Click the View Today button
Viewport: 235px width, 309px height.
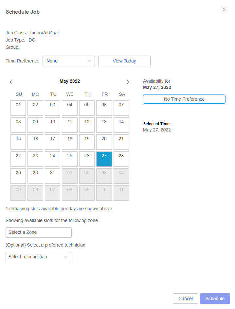point(124,61)
